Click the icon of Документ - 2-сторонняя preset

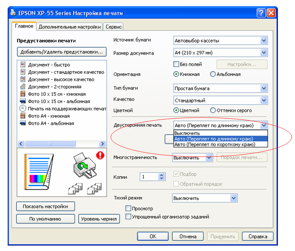point(23,86)
